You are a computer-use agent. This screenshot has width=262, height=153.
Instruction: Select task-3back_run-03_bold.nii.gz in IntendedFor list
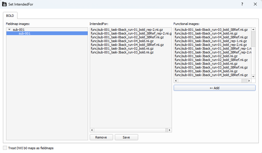[x=122, y=52]
